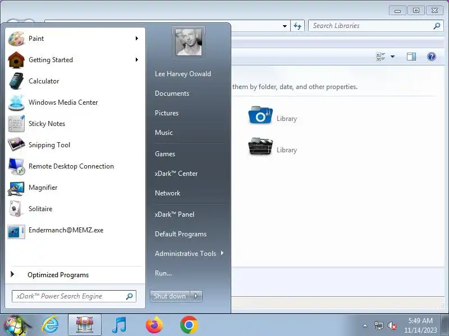Viewport: 449px width, 336px height.
Task: Toggle the preview pane icon
Action: click(x=411, y=57)
